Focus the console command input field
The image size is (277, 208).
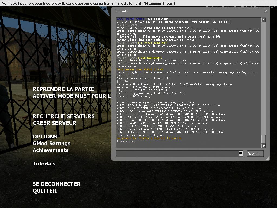click(177, 154)
